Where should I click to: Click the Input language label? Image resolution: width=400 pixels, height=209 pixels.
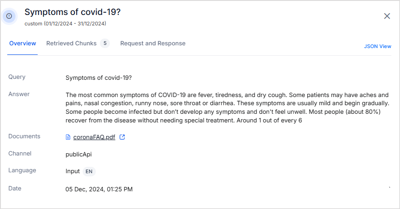pos(73,171)
